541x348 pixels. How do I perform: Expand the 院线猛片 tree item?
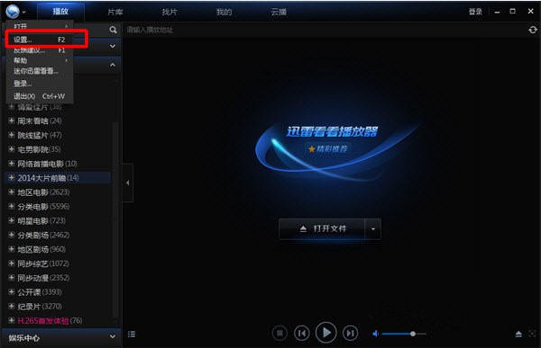(11, 135)
